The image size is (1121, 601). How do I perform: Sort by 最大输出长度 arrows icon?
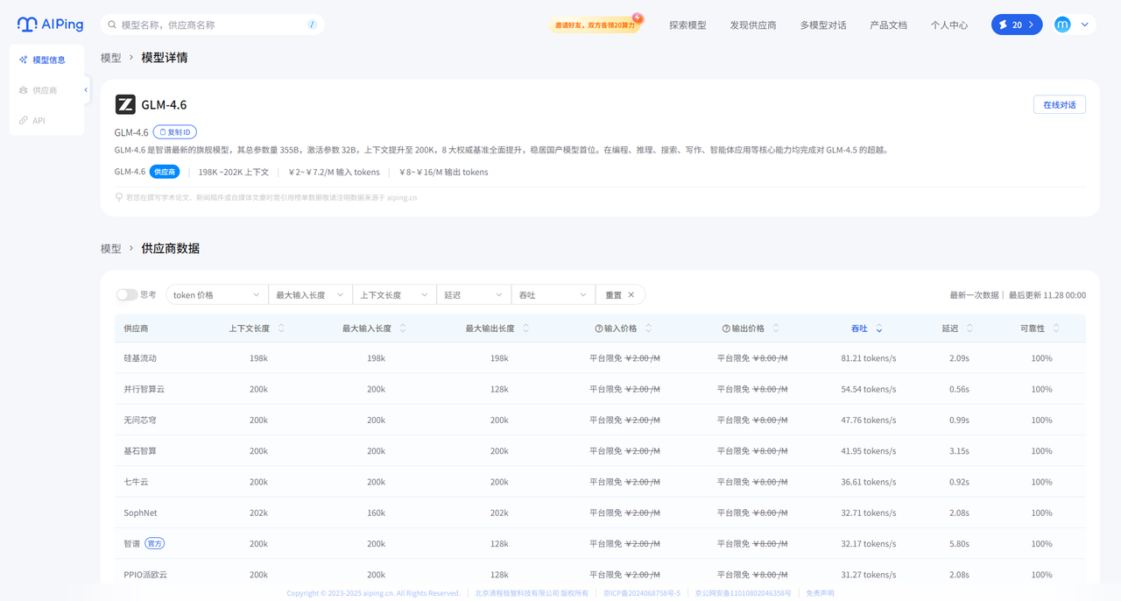[526, 329]
